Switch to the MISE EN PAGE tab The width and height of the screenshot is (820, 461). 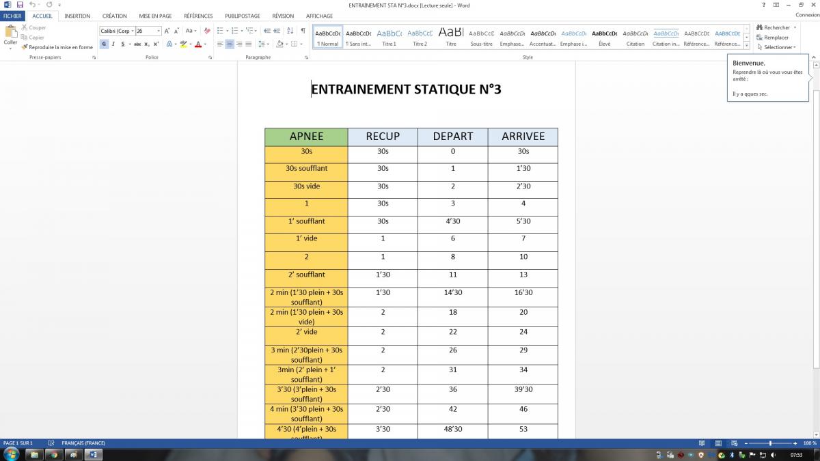click(155, 16)
